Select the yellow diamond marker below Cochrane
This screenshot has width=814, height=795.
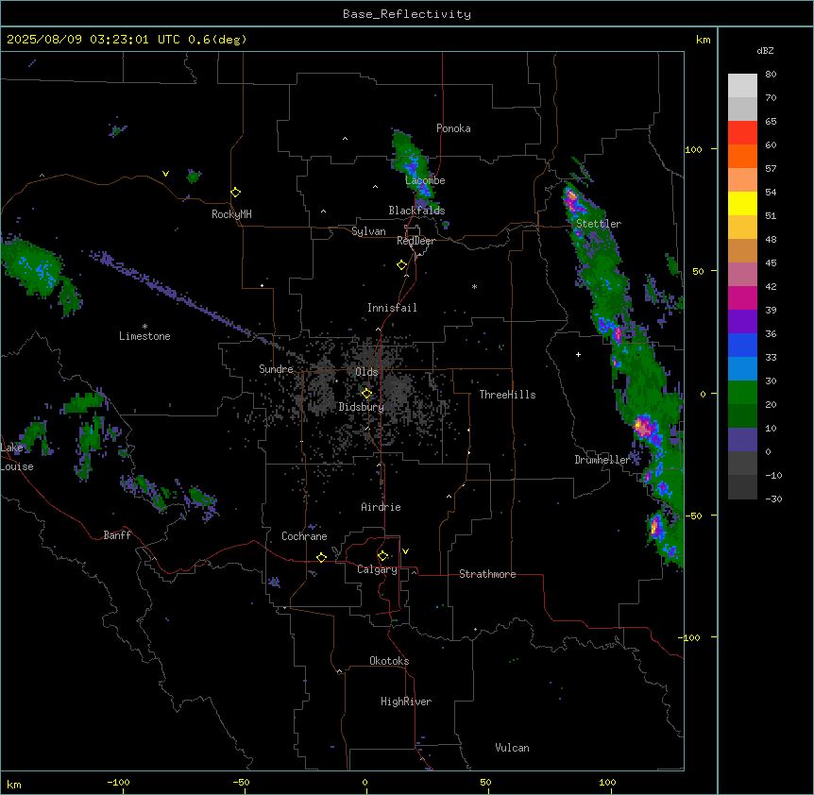(x=321, y=557)
